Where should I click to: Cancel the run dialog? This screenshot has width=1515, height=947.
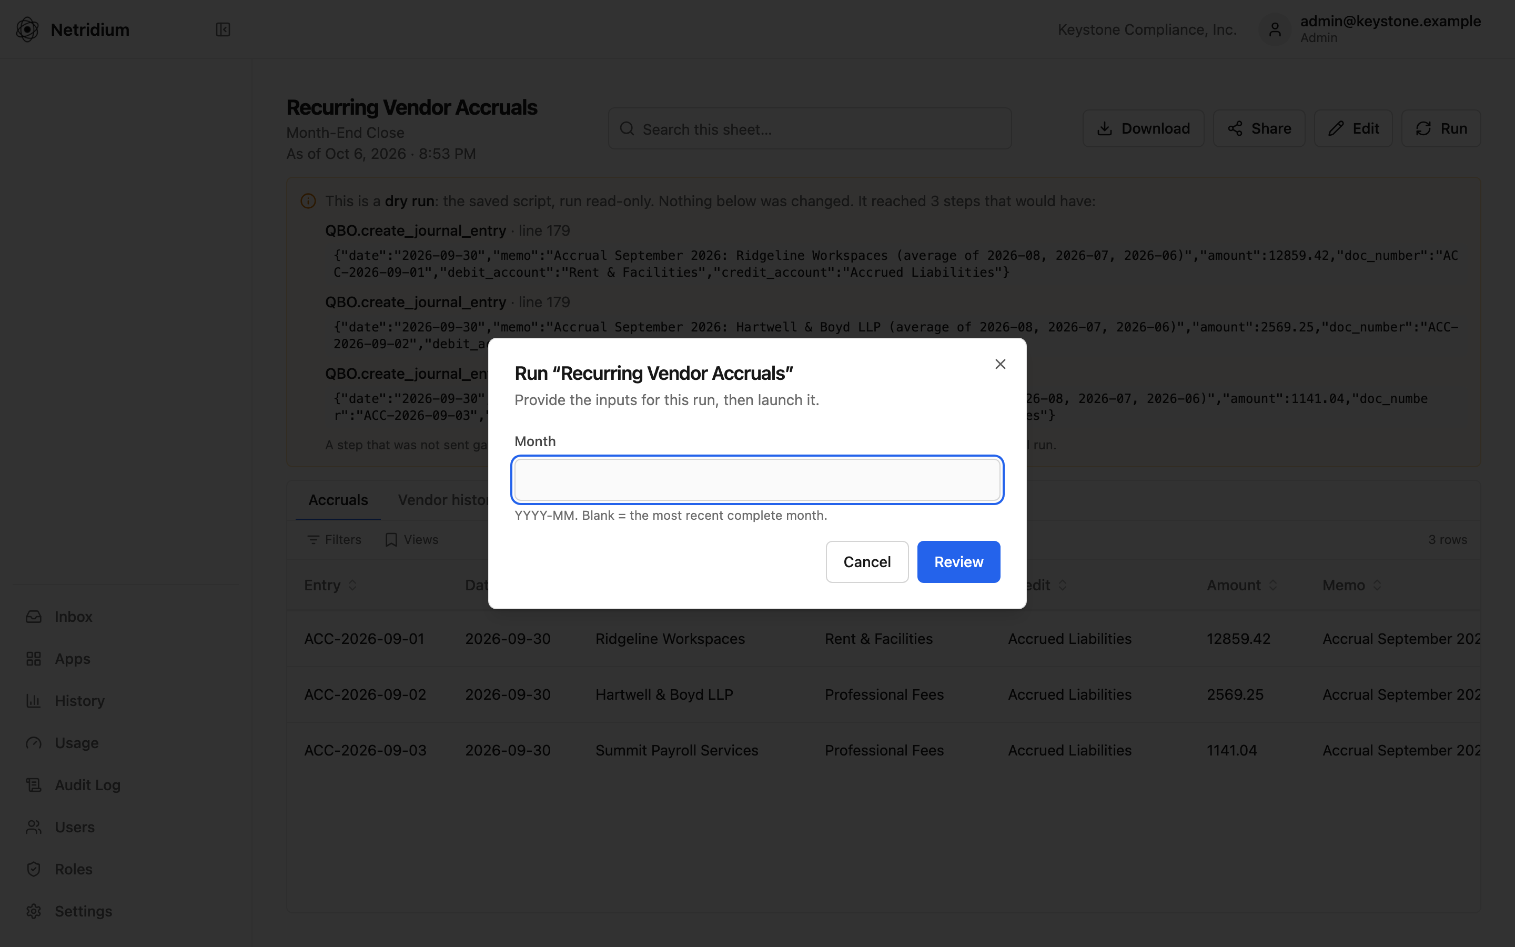pos(866,562)
